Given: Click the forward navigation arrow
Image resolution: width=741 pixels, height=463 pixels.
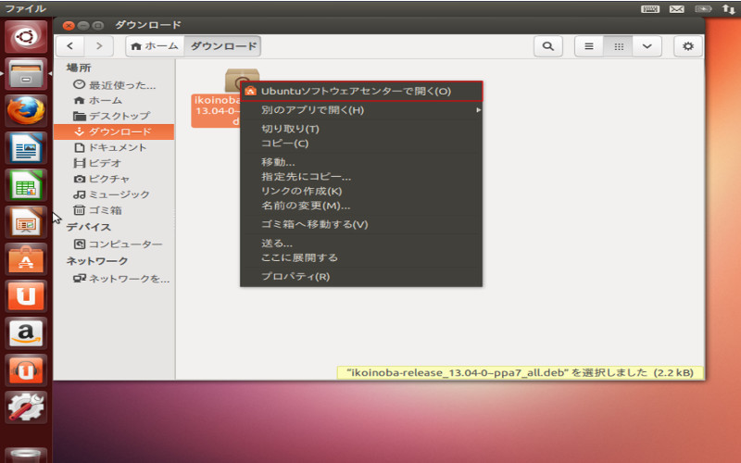Looking at the screenshot, I should pyautogui.click(x=99, y=45).
